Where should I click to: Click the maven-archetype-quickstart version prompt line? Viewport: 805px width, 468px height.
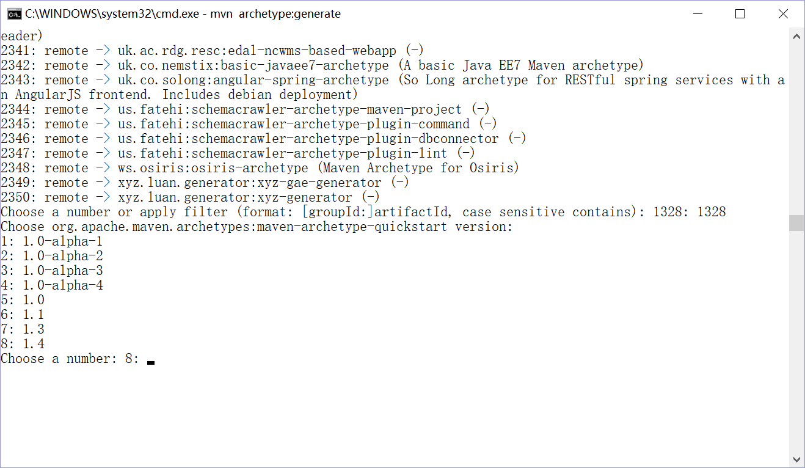click(x=257, y=227)
